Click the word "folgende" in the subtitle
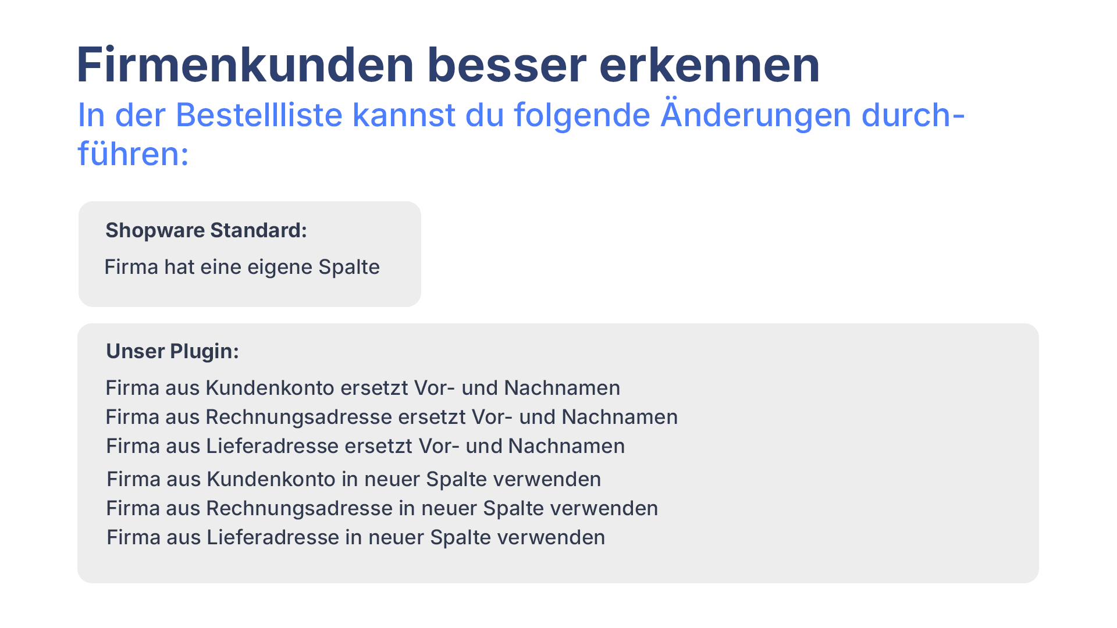This screenshot has height=628, width=1117. click(581, 115)
